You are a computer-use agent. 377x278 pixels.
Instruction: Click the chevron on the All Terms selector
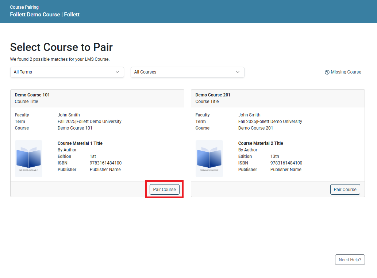pyautogui.click(x=118, y=72)
